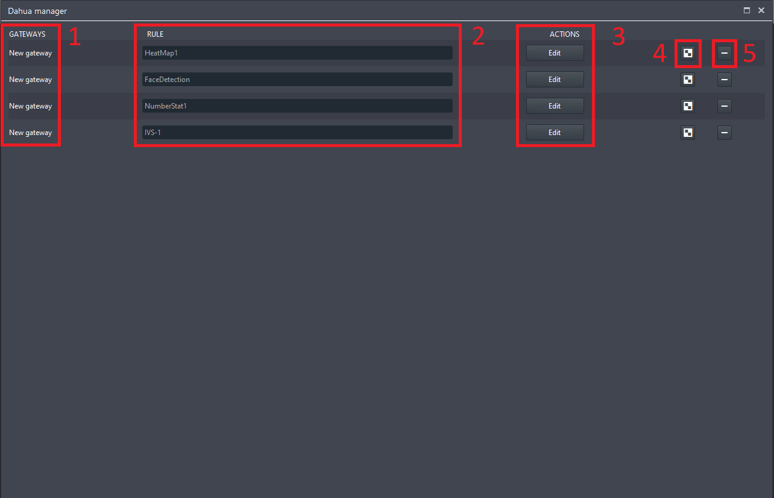Remove the FaceDetection rule with minus button
This screenshot has height=498, width=774.
pyautogui.click(x=725, y=80)
